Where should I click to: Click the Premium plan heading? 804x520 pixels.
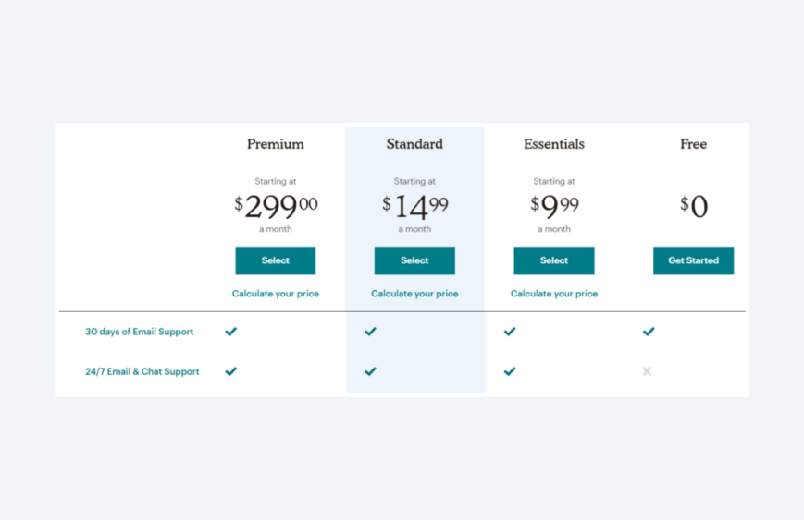pos(275,144)
